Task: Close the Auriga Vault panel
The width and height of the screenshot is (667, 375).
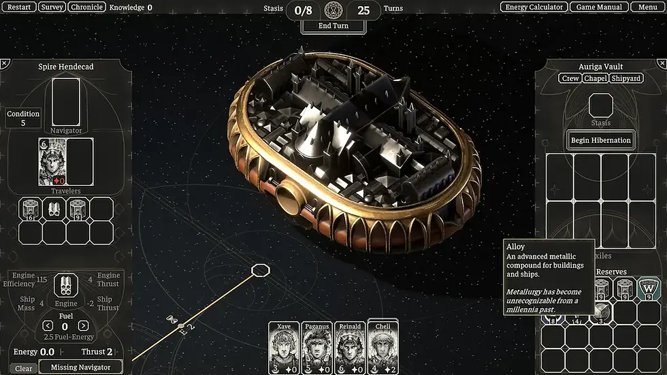Action: (662, 64)
